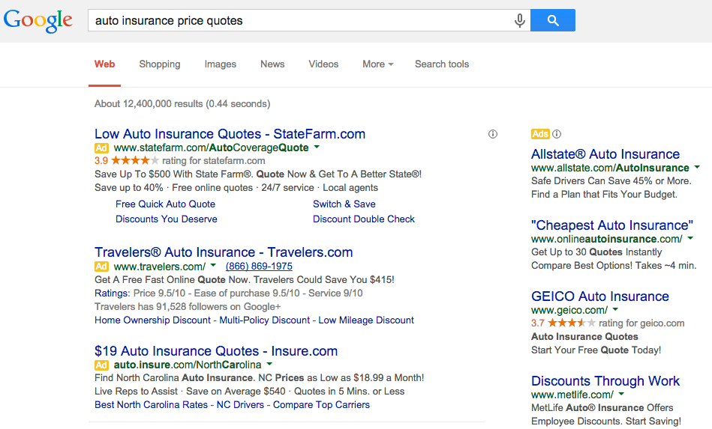The image size is (712, 429).
Task: Click the microphone voice search icon
Action: pos(519,20)
